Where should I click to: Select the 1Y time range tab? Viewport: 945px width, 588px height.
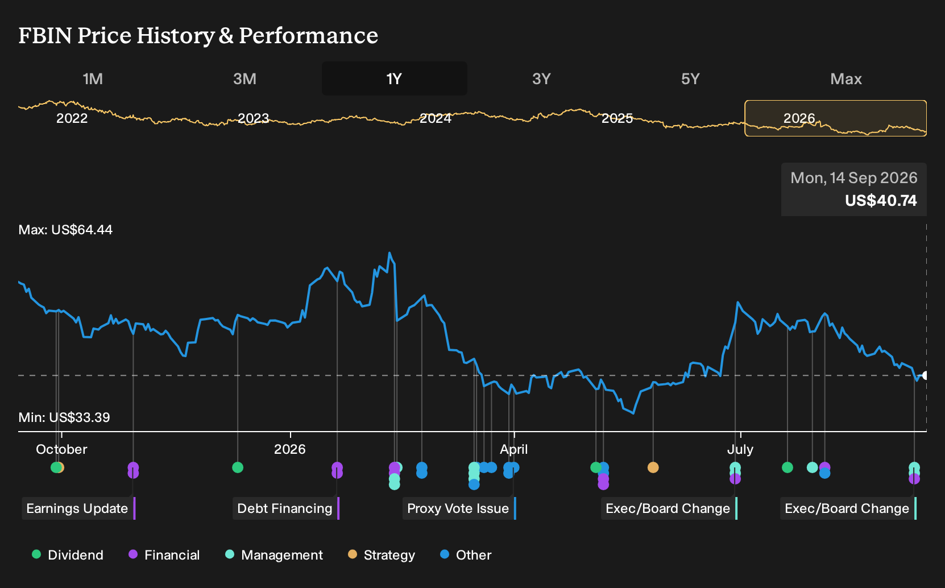click(x=395, y=78)
